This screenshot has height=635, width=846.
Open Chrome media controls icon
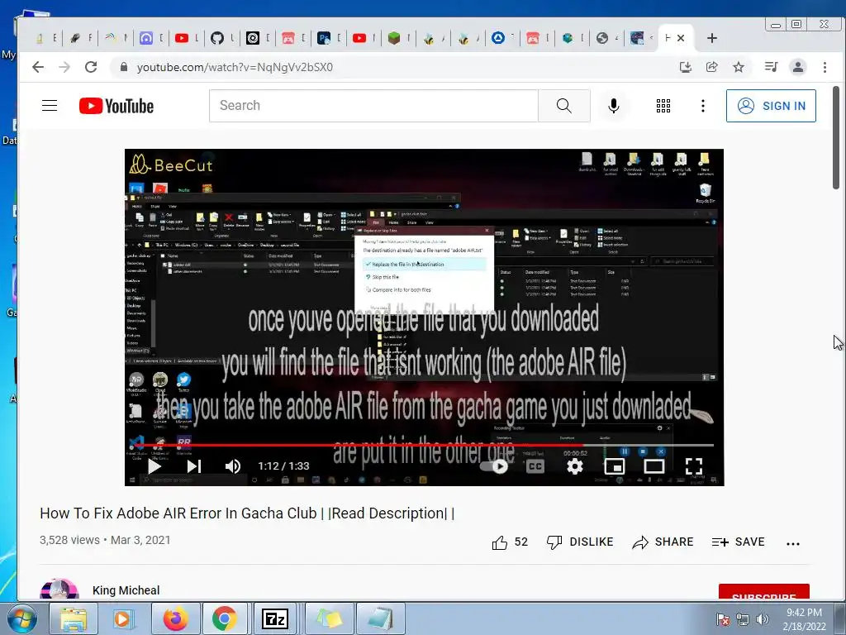click(x=771, y=67)
